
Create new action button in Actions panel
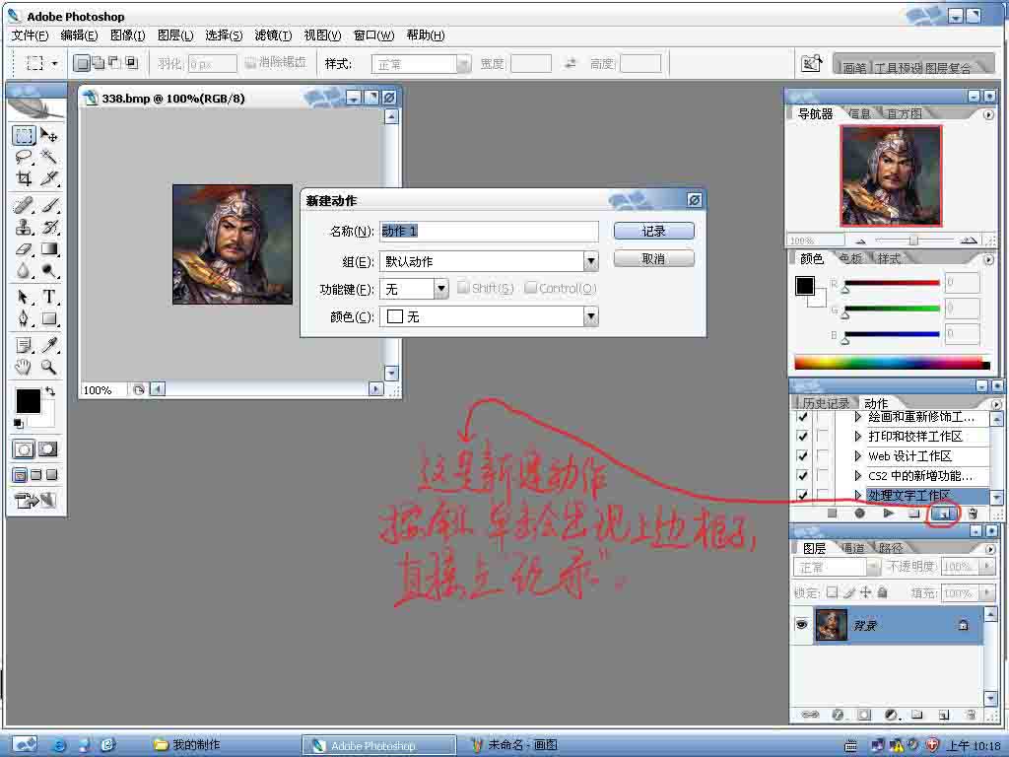click(x=942, y=514)
